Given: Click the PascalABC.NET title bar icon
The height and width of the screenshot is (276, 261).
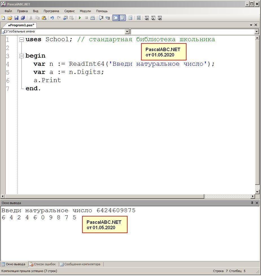Looking at the screenshot, I should (3, 4).
